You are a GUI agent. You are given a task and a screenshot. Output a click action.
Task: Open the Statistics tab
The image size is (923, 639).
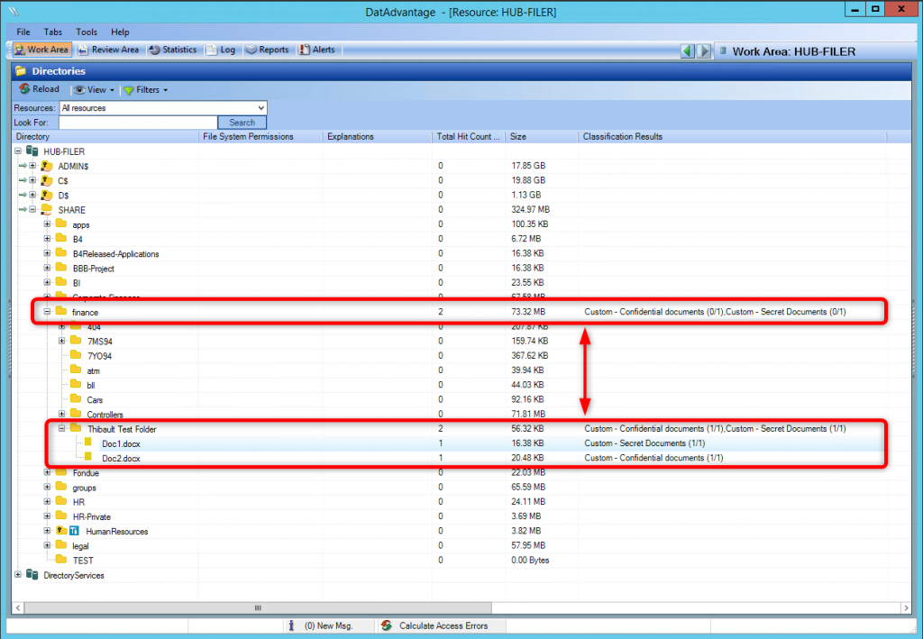(x=173, y=50)
